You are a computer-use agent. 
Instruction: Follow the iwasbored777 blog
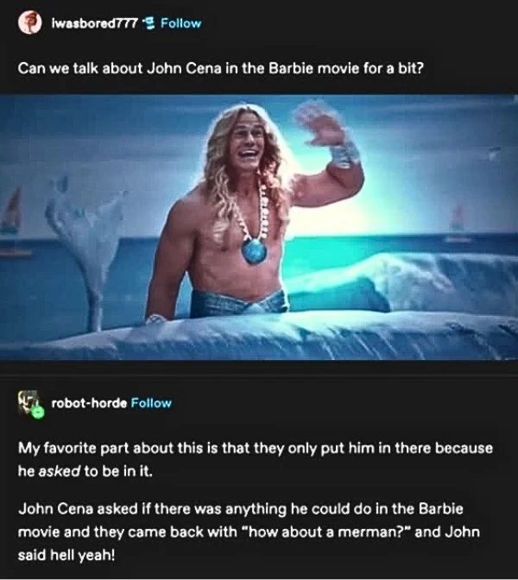[181, 23]
